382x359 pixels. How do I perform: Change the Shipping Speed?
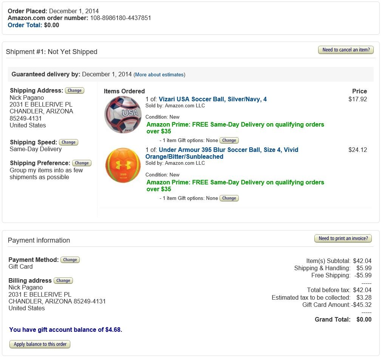click(68, 142)
